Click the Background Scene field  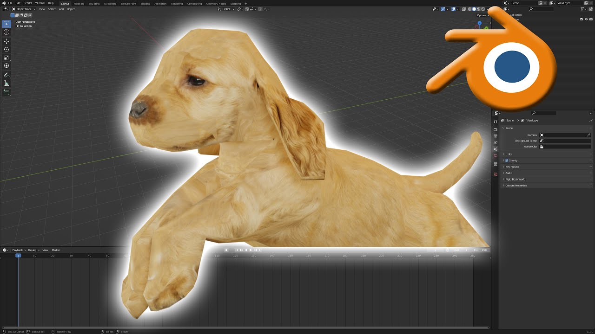(x=565, y=141)
